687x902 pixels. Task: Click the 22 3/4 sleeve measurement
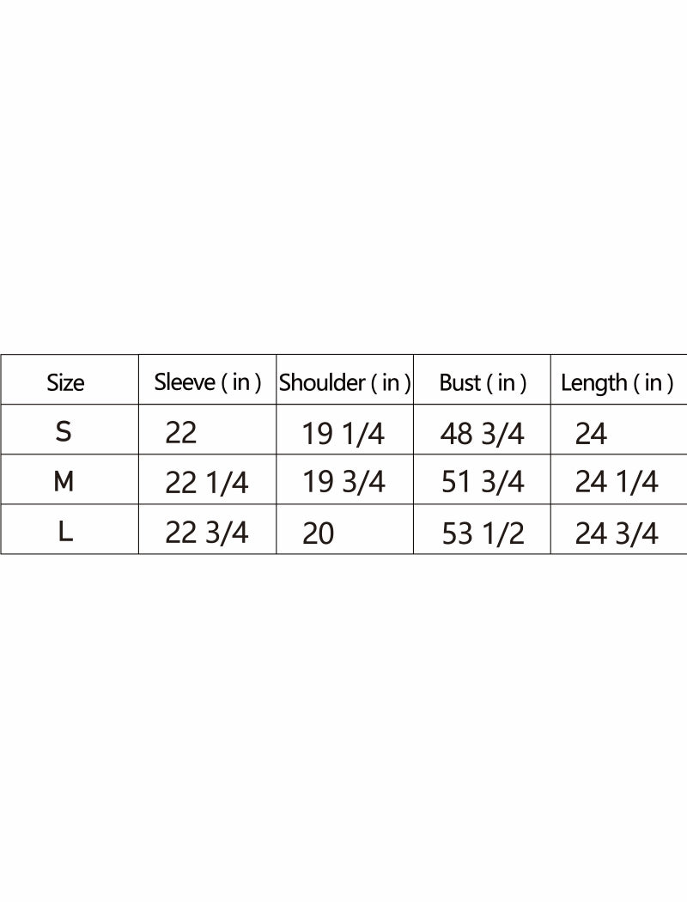[x=206, y=533]
